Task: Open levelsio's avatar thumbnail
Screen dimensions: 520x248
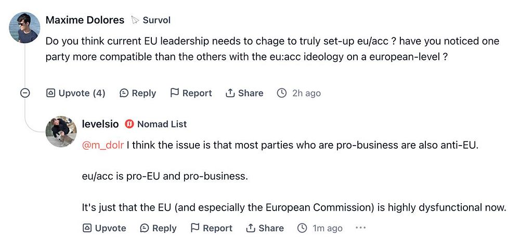Action: point(61,131)
